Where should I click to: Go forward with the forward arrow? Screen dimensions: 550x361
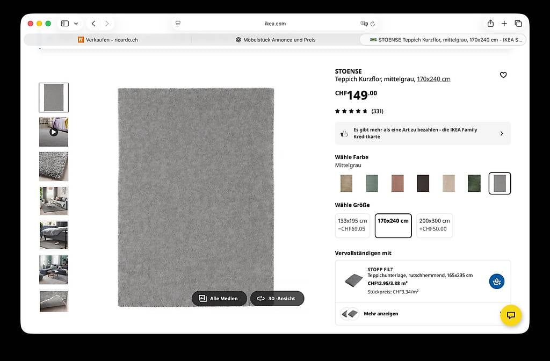[x=107, y=24]
